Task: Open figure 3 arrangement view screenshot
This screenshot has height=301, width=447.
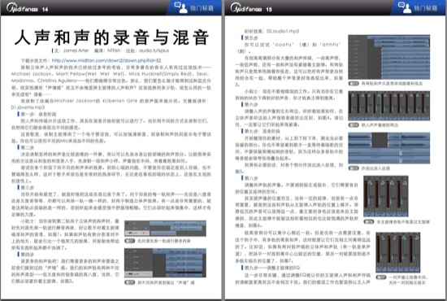Action: [388, 57]
